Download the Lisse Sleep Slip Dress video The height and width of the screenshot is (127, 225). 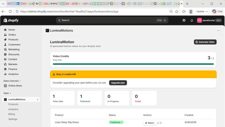158,123
